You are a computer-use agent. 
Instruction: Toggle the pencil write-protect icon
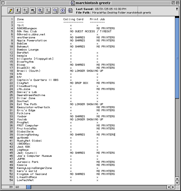tap(11, 10)
